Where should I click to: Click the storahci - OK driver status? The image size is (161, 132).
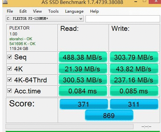[x=21, y=39]
